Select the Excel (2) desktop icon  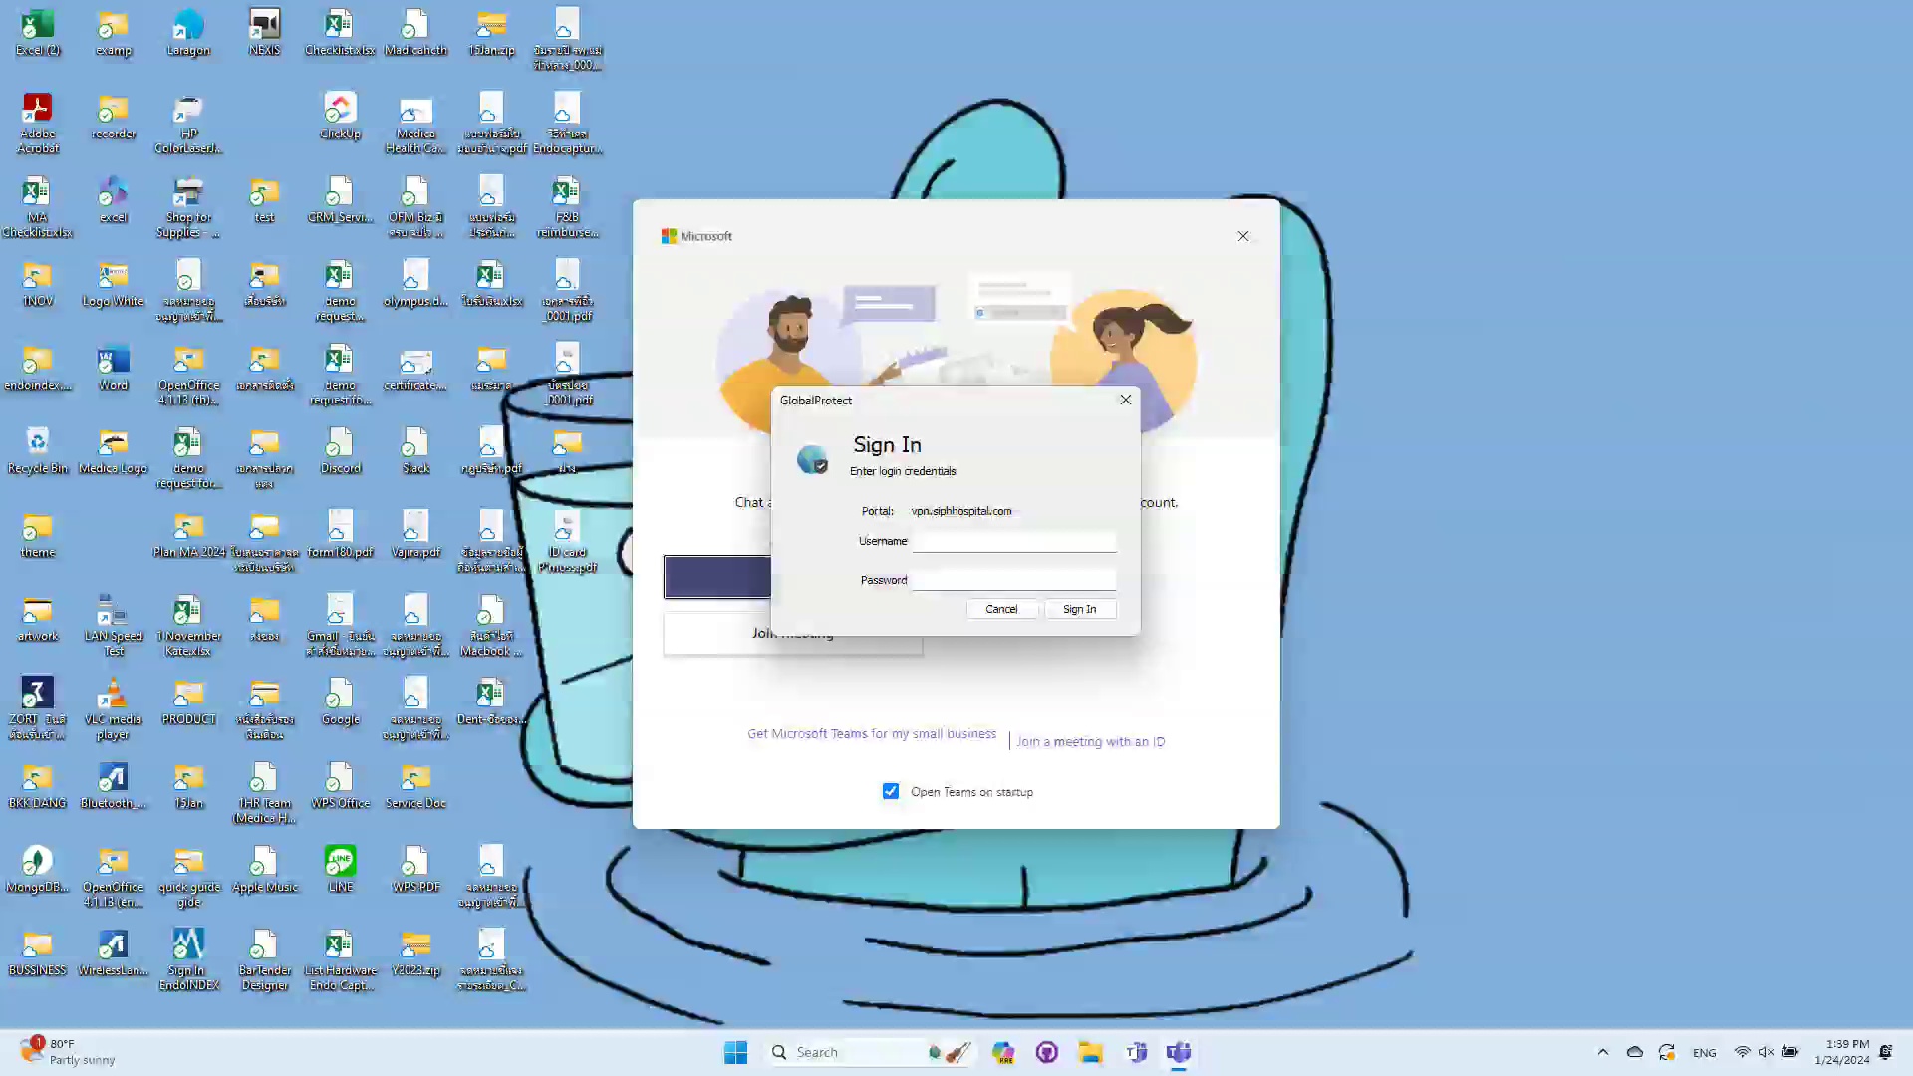tap(38, 33)
